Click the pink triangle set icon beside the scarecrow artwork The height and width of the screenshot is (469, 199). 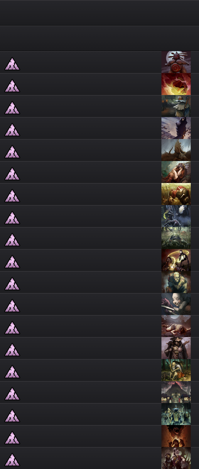coord(12,64)
